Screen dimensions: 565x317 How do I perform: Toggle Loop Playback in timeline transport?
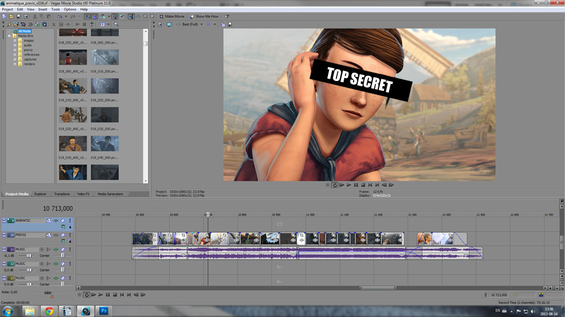click(x=87, y=295)
